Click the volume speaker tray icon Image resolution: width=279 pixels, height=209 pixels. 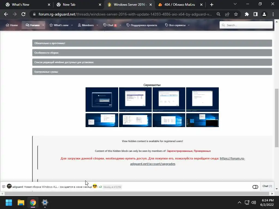[x=254, y=202]
